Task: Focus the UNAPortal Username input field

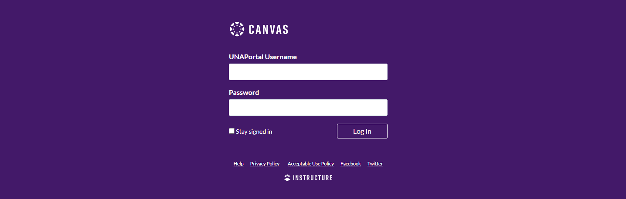Action: (x=308, y=72)
